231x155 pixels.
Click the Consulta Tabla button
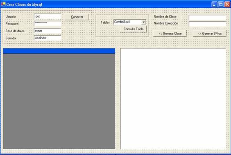tap(134, 29)
